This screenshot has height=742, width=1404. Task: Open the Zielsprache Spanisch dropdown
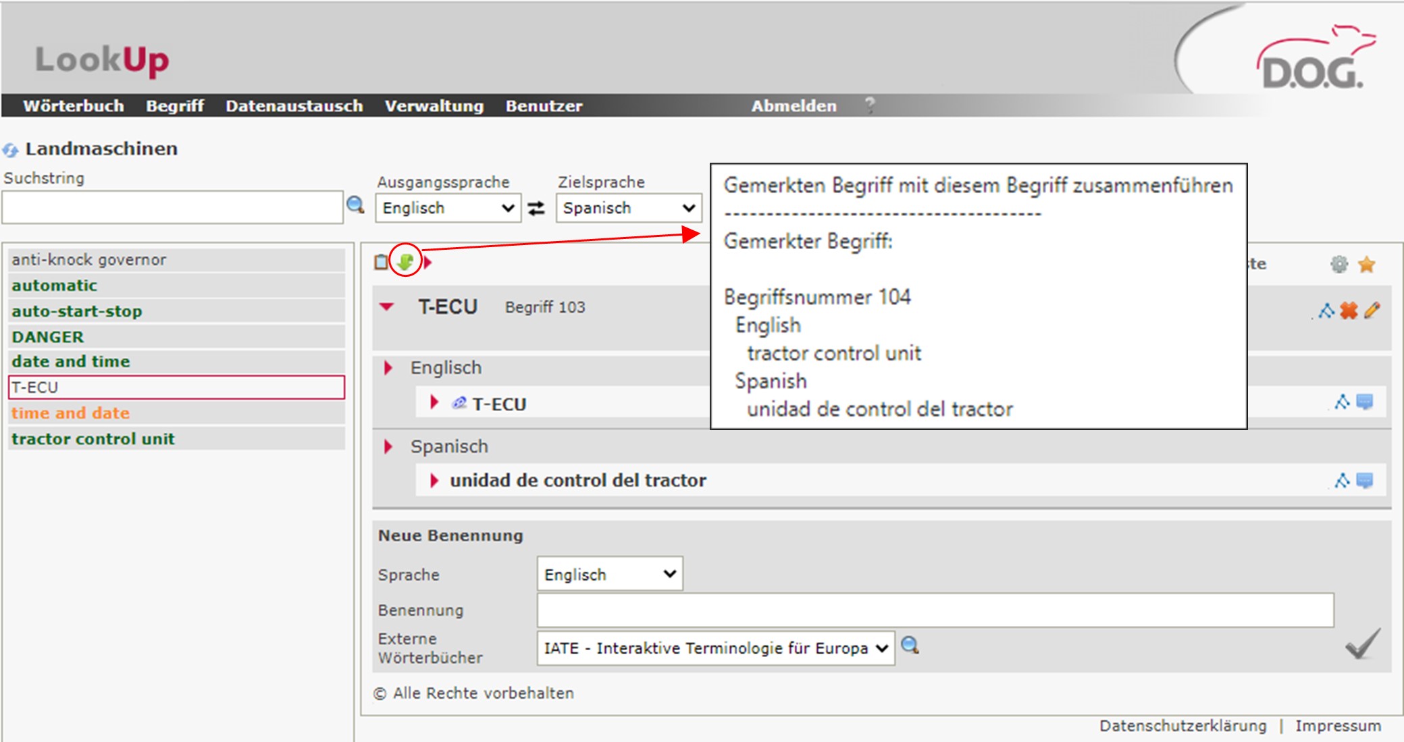[629, 208]
